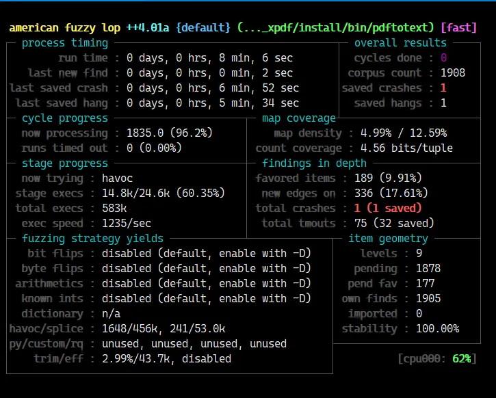The width and height of the screenshot is (496, 398).
Task: Click the '{default}' instance name
Action: (203, 28)
